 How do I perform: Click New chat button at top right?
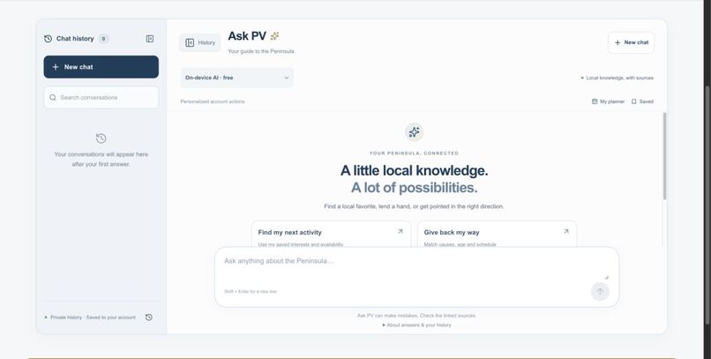(x=631, y=42)
